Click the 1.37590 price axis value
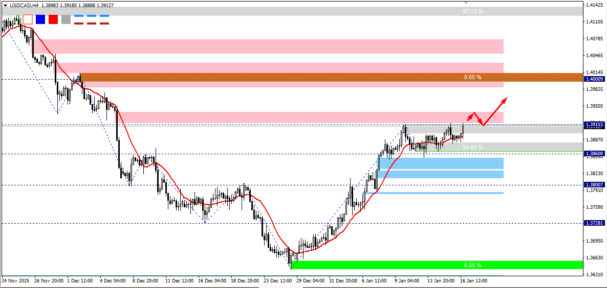This screenshot has width=607, height=288. [x=595, y=207]
